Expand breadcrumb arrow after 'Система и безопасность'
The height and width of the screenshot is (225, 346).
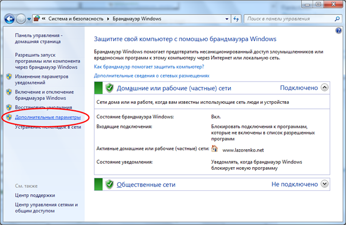(x=108, y=19)
